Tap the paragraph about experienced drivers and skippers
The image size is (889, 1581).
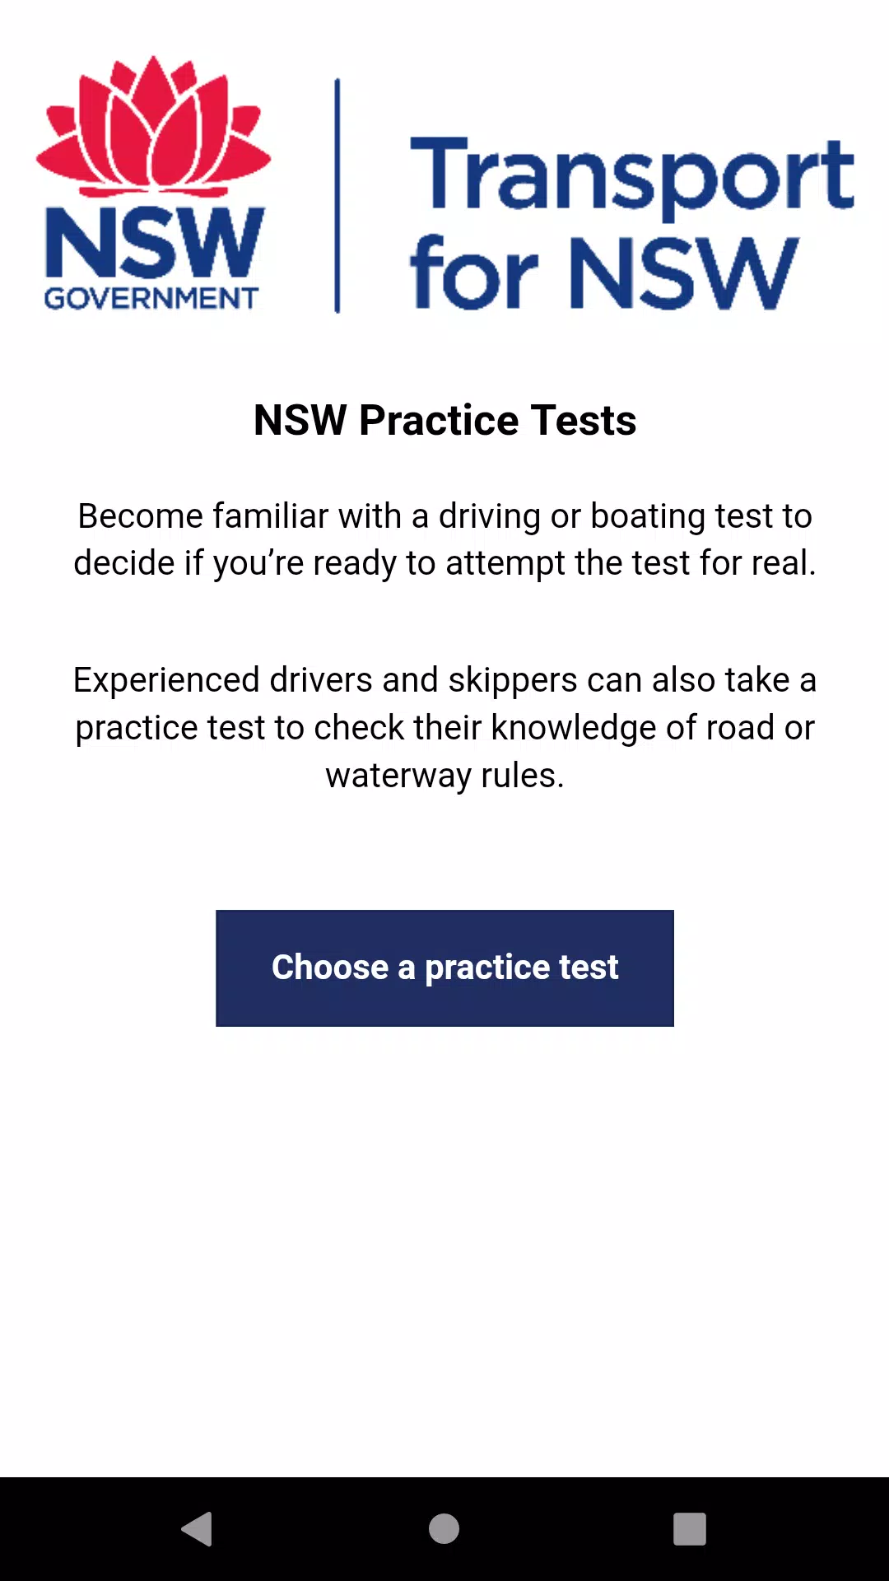444,727
